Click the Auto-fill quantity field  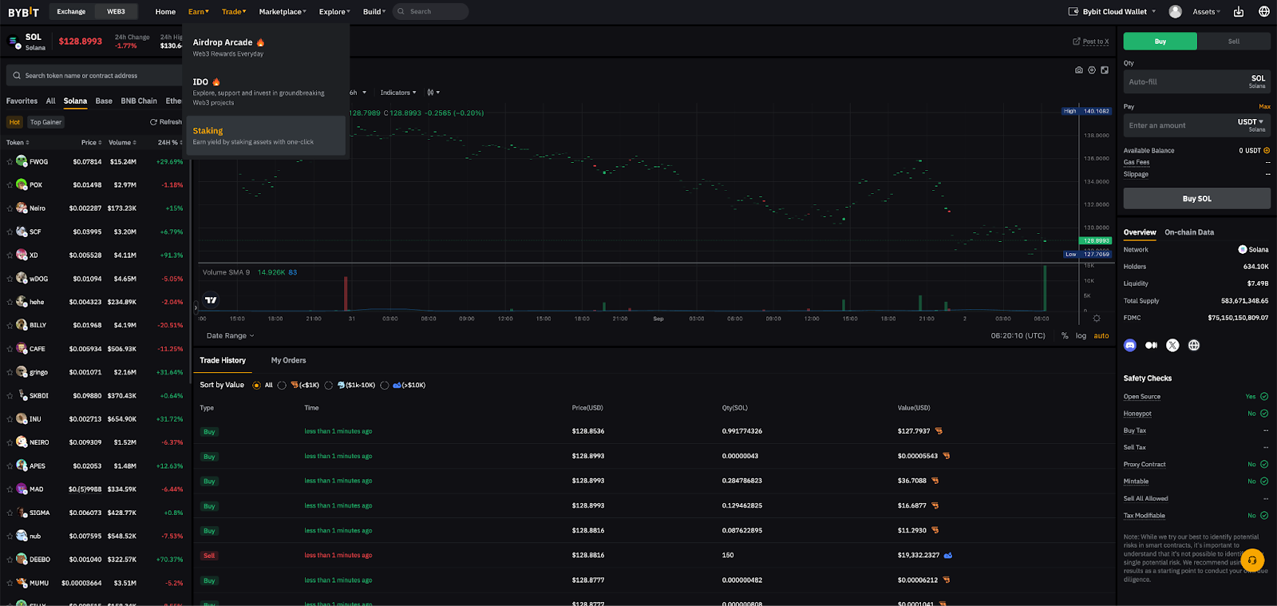1181,82
